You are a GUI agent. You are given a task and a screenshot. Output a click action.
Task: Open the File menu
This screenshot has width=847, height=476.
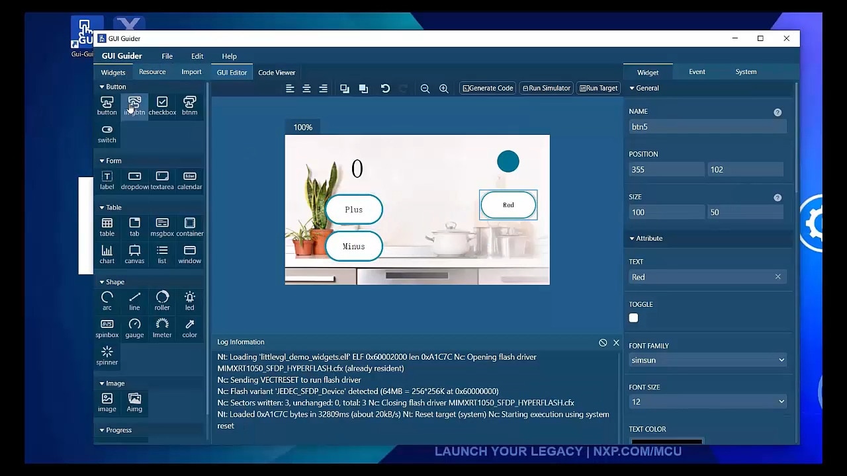(167, 56)
